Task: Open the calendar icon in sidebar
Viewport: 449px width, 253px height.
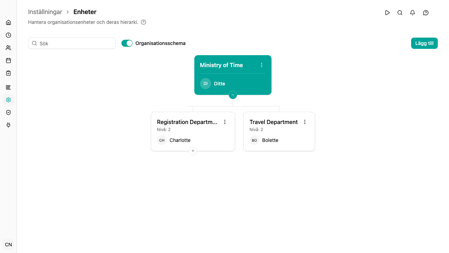Action: point(8,60)
